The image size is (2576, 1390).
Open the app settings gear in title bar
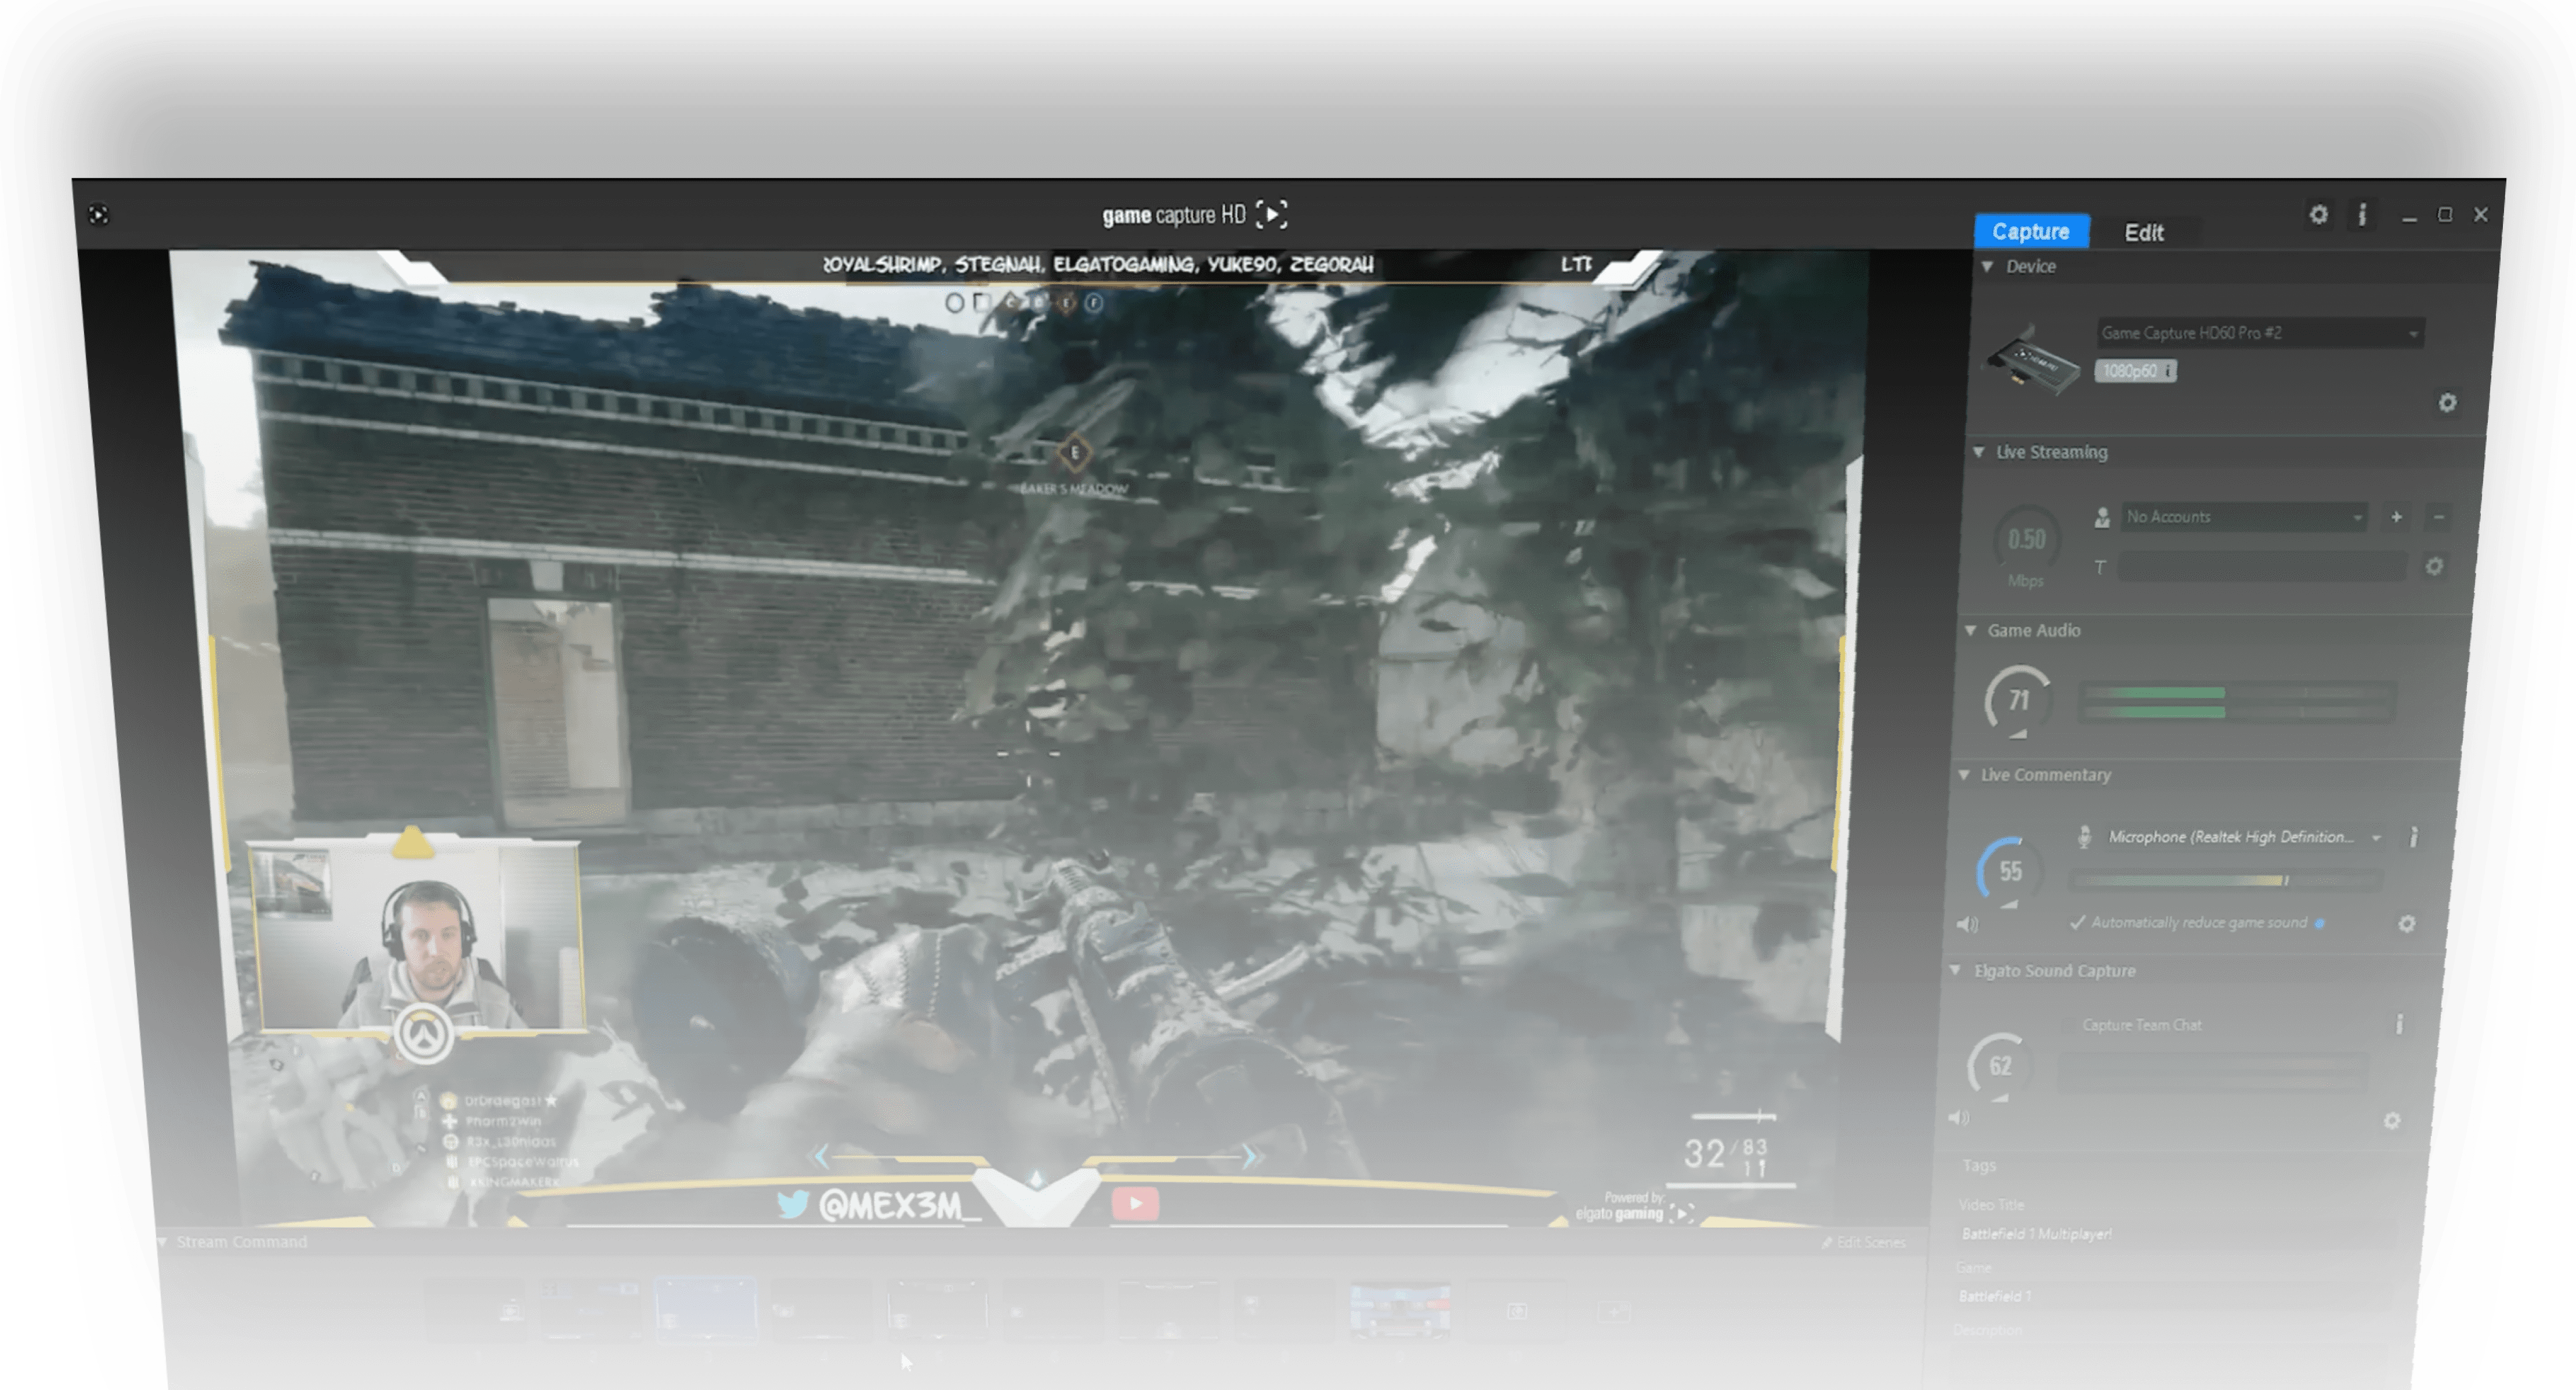pos(2318,214)
